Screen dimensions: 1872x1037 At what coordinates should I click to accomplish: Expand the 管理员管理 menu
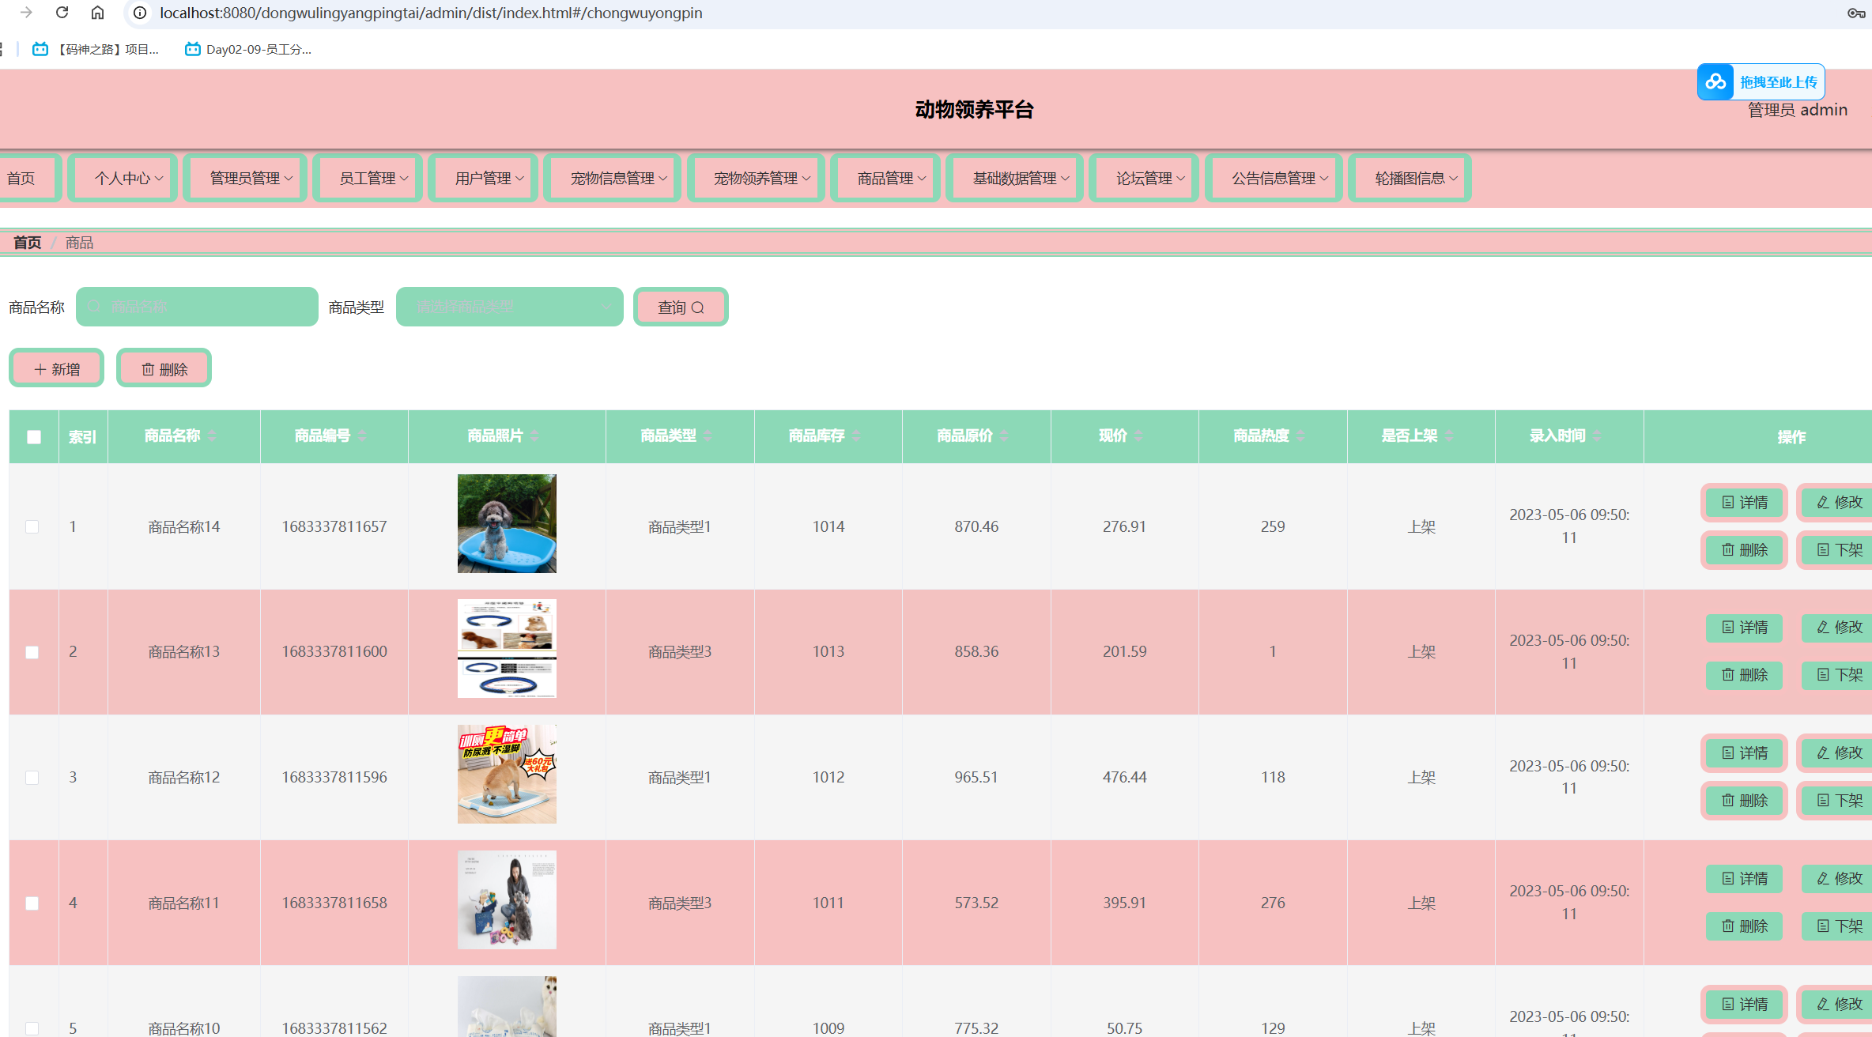click(245, 179)
